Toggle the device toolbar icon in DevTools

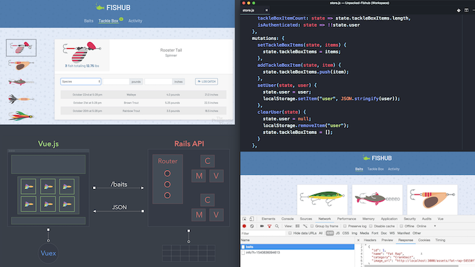(x=252, y=219)
